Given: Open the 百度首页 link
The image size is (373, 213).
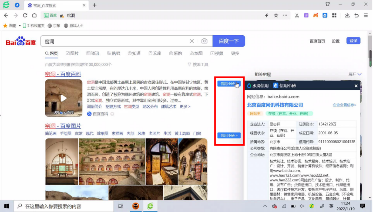Looking at the screenshot, I should coord(317,41).
